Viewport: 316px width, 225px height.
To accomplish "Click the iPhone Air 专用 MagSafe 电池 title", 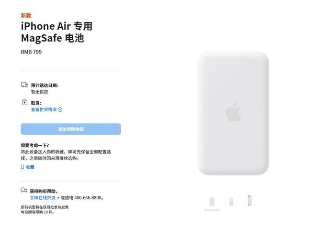I will point(56,32).
